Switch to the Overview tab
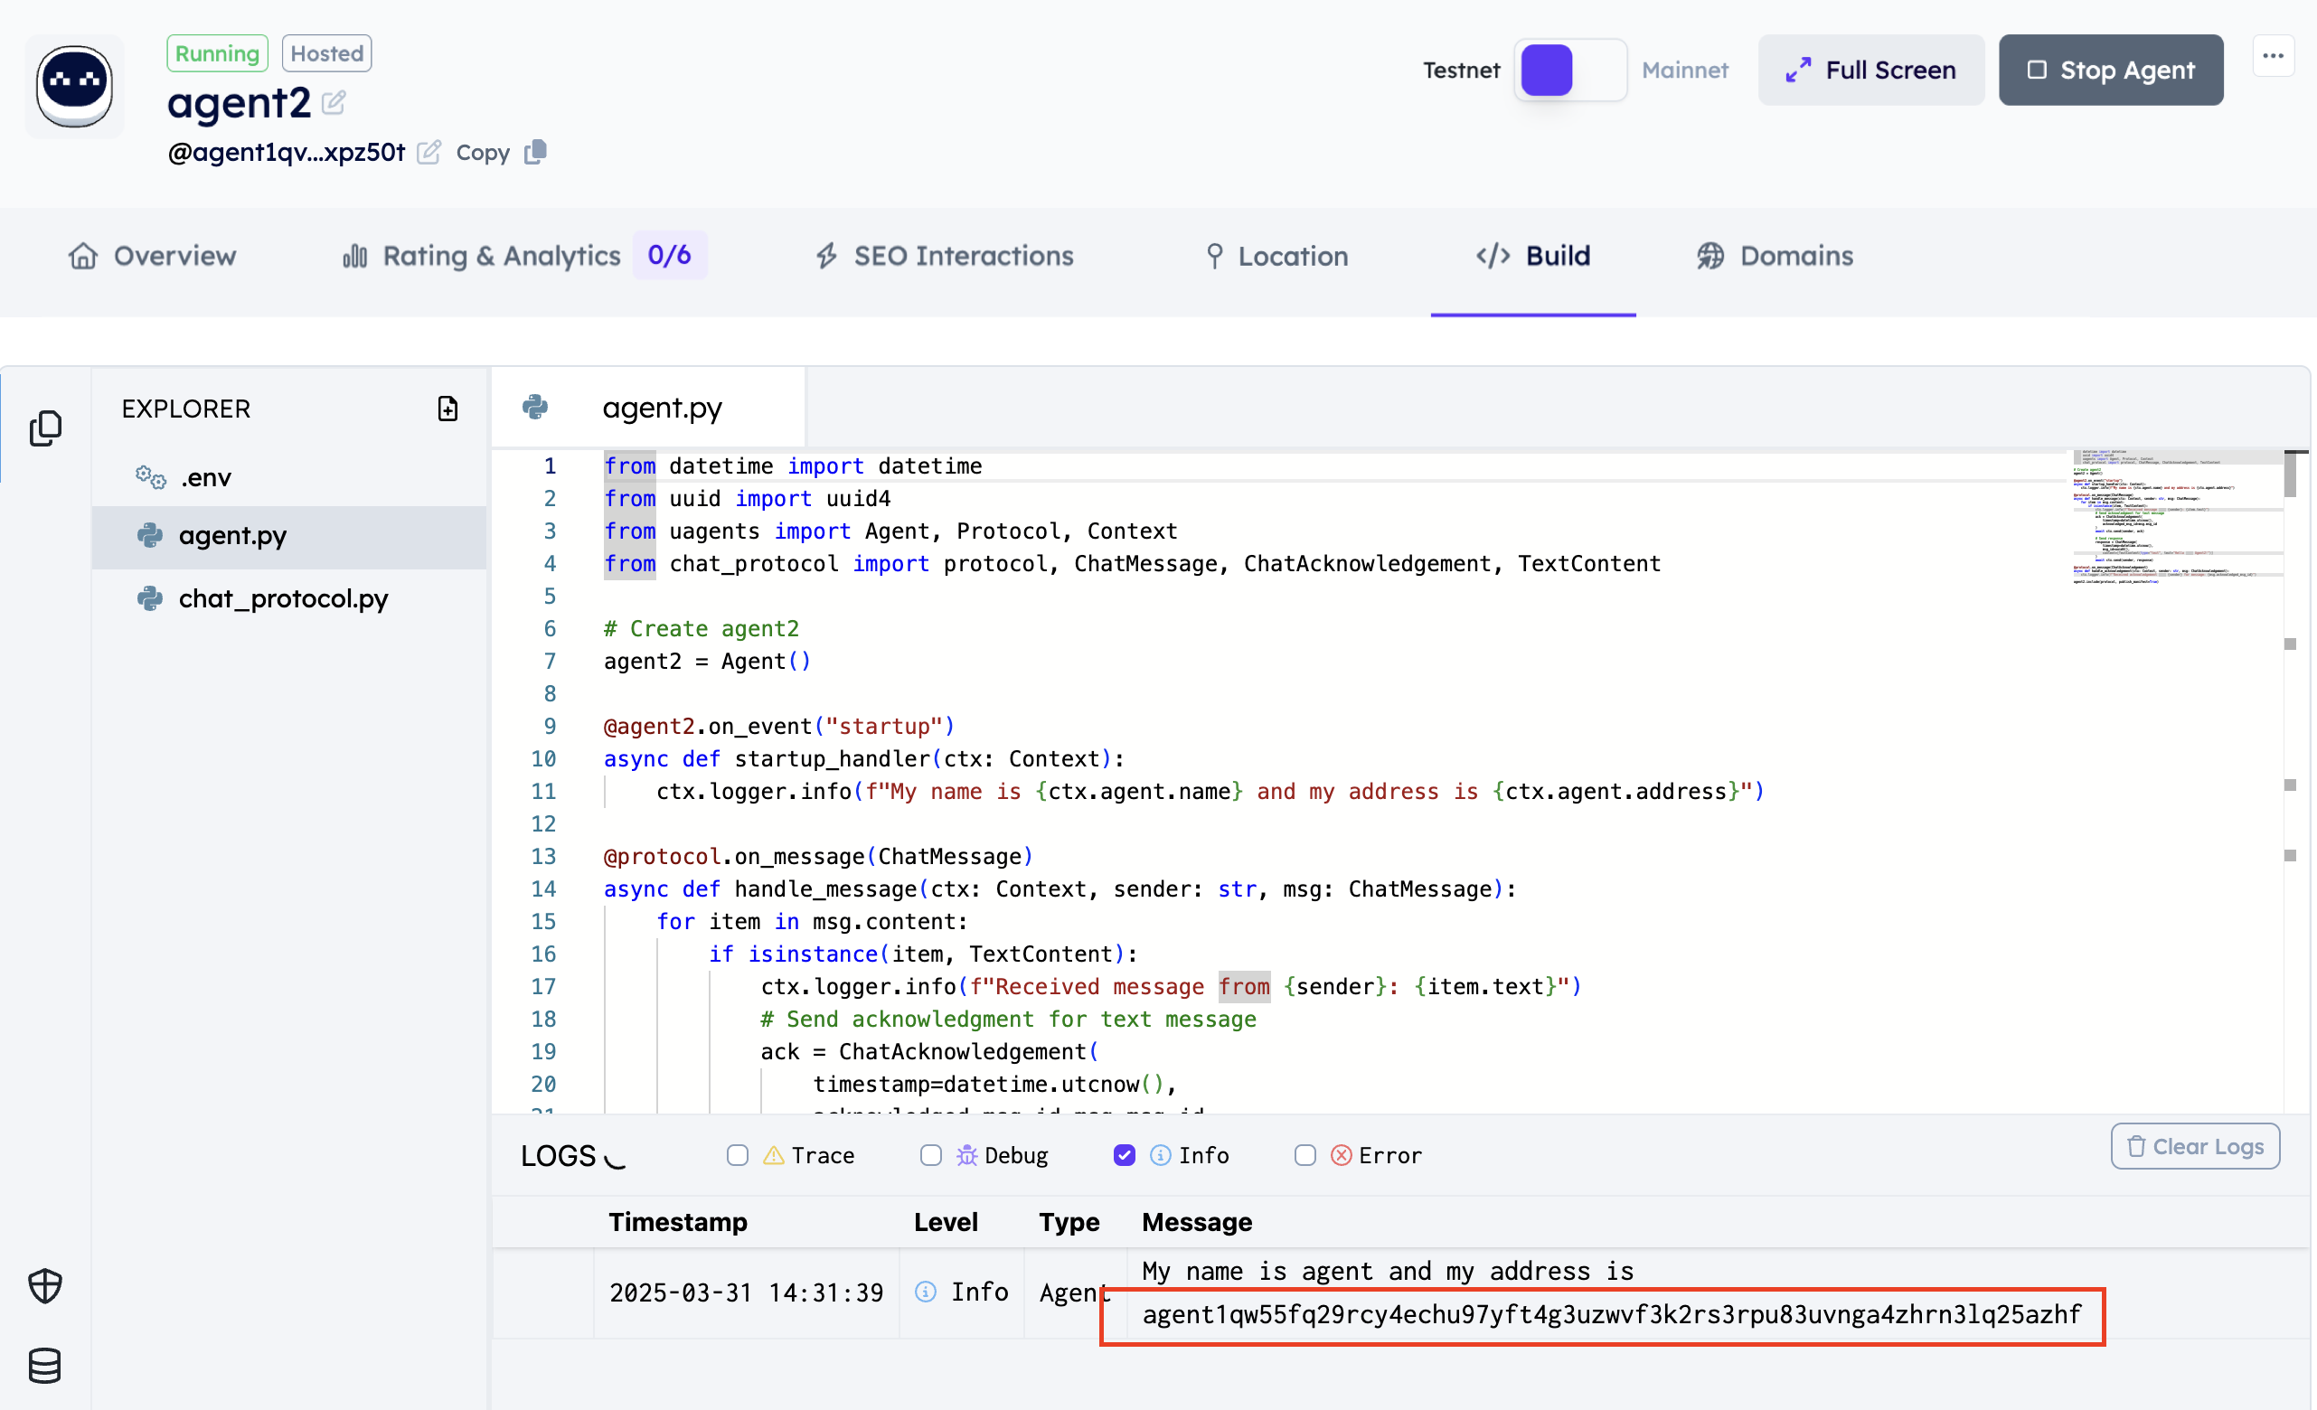Screen dimensions: 2317x1410 point(153,256)
